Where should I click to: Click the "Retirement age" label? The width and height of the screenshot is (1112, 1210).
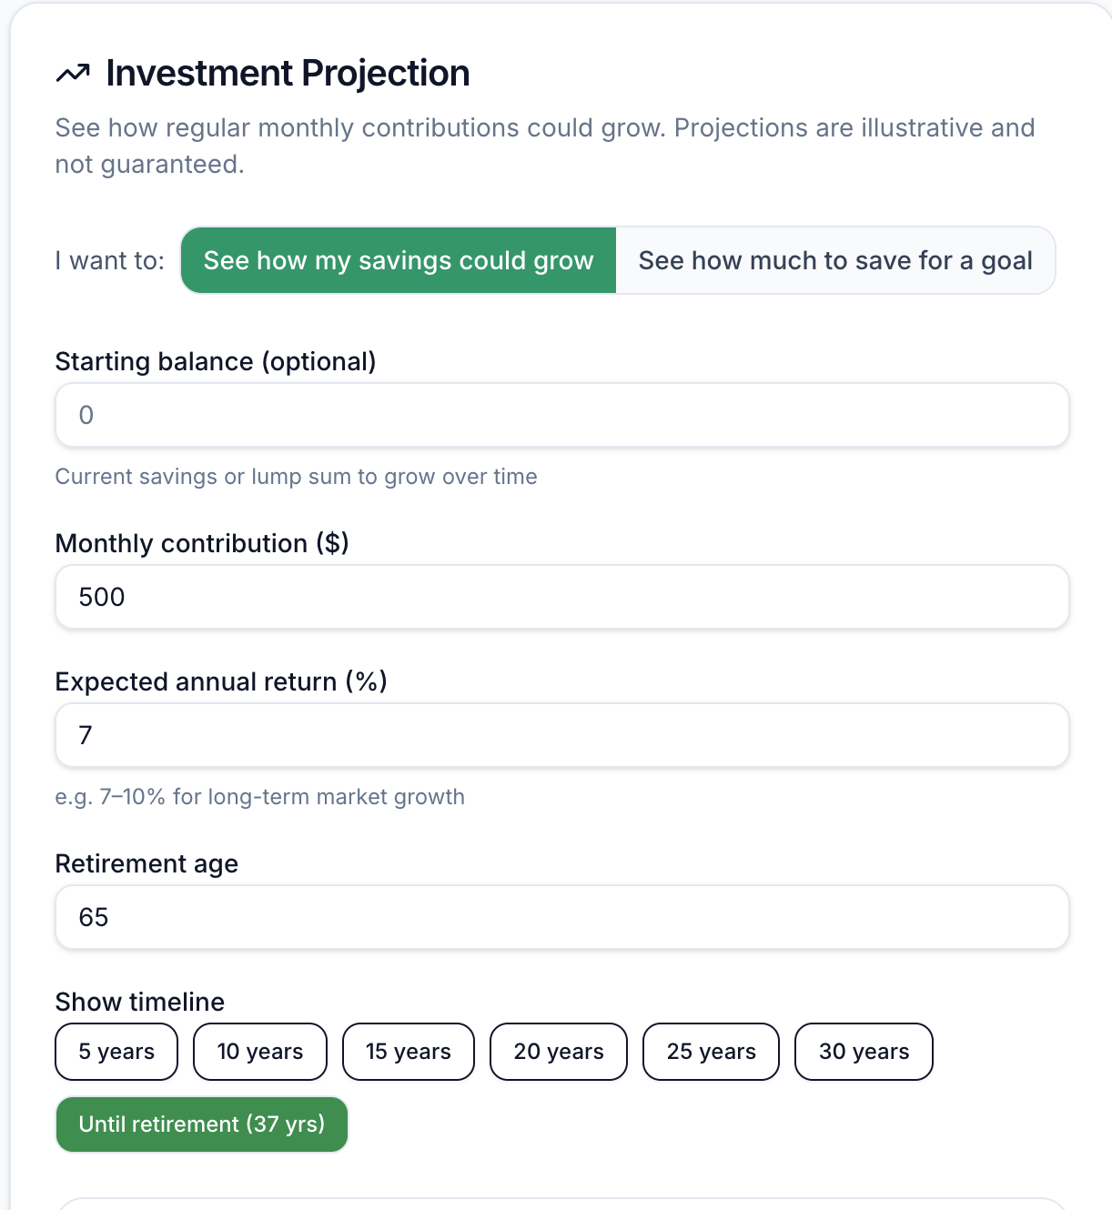(x=147, y=864)
